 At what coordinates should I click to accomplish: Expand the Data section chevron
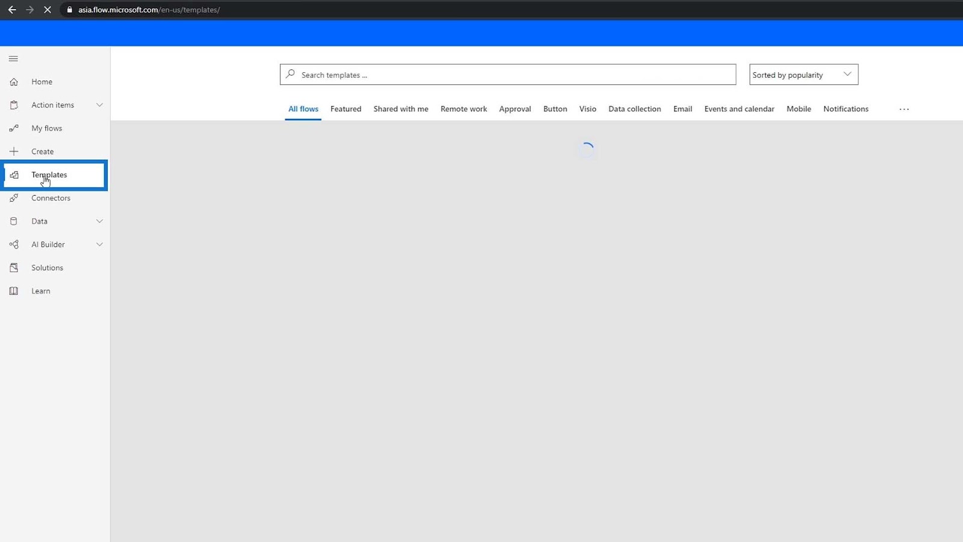pyautogui.click(x=99, y=221)
